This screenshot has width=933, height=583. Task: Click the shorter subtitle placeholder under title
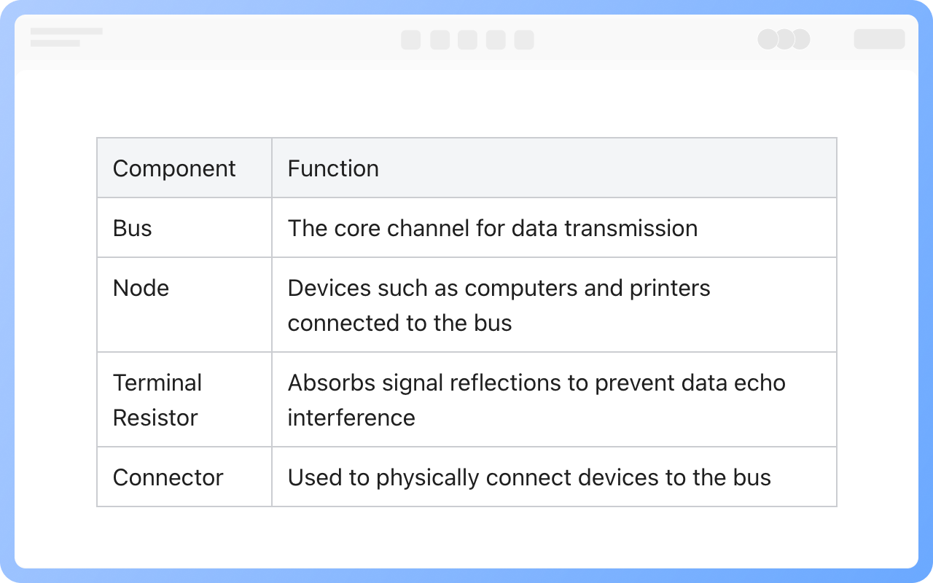point(55,44)
